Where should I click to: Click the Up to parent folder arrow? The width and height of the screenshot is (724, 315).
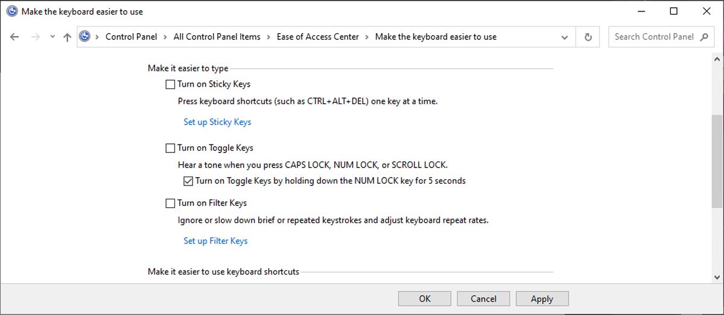pos(67,37)
